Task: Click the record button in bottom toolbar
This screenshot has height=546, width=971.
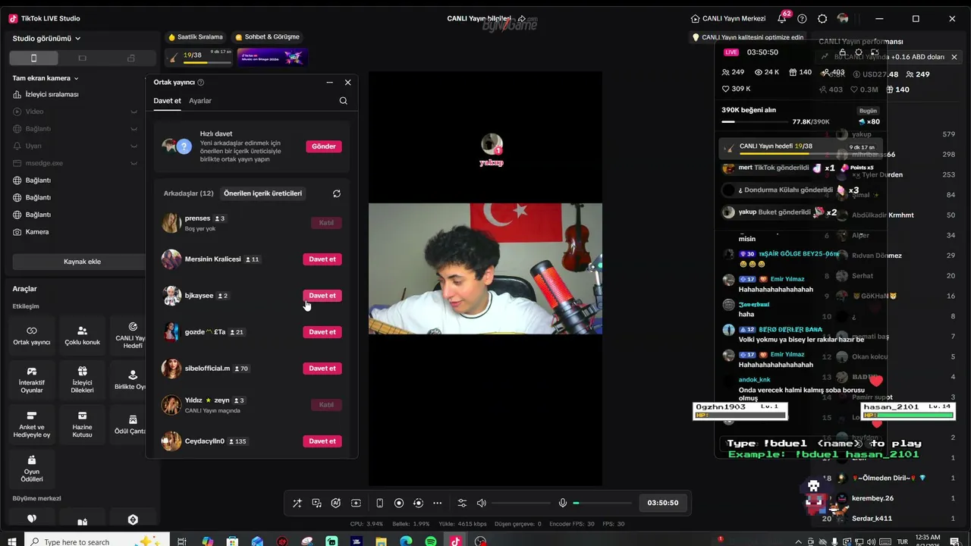Action: point(399,503)
